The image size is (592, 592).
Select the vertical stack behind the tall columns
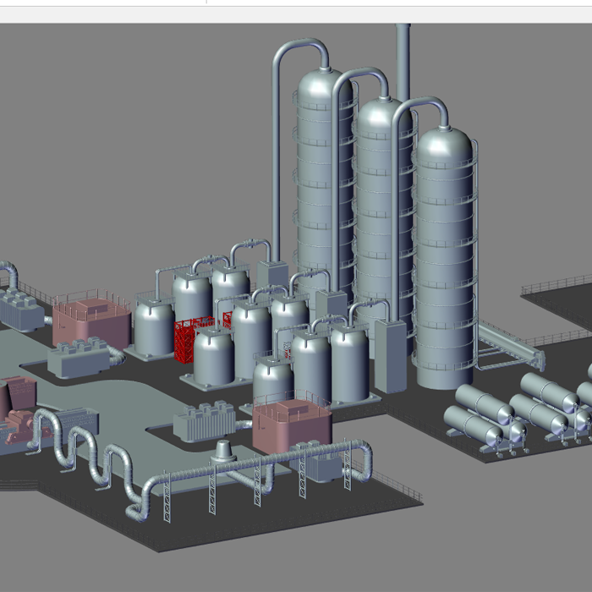coord(403,63)
